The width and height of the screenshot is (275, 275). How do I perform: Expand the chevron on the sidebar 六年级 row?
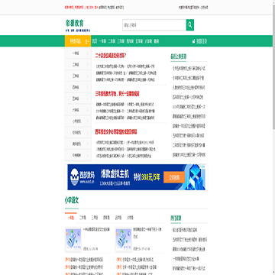(88, 110)
